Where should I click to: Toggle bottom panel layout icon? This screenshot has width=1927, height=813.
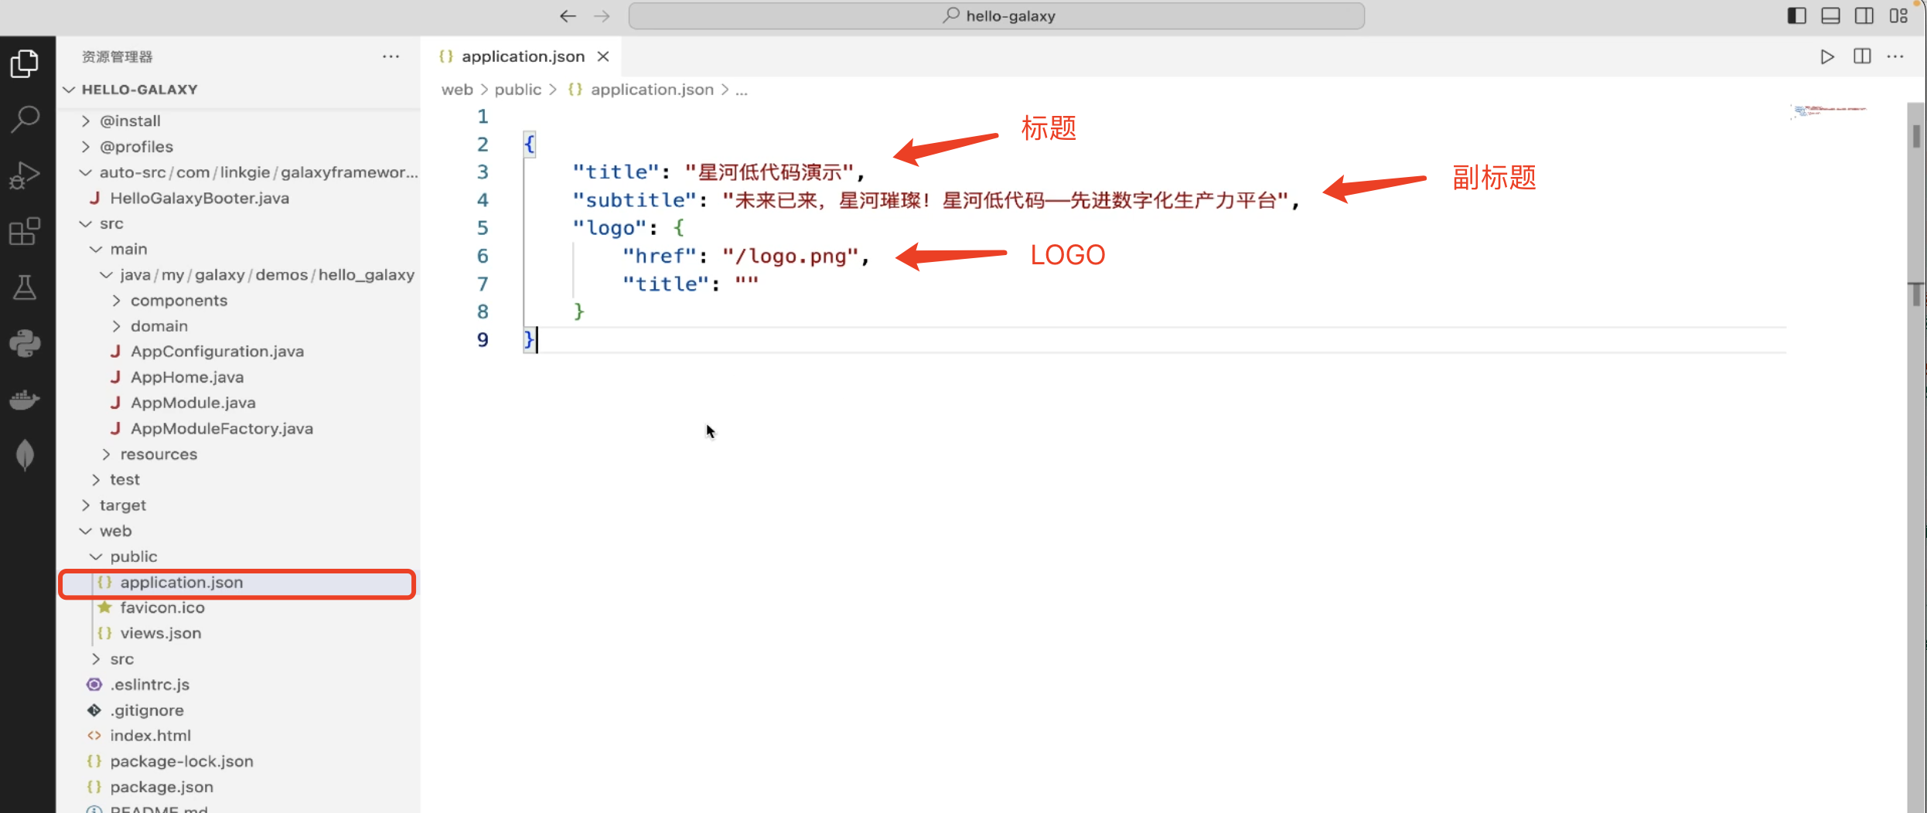pos(1830,16)
